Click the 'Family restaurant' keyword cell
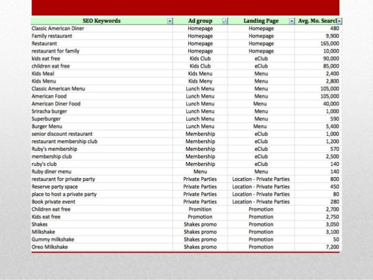The image size is (373, 280). [x=102, y=36]
